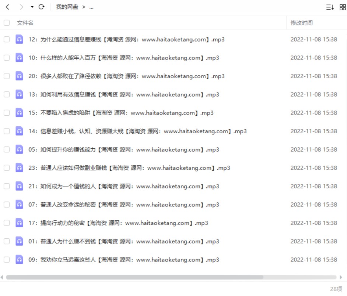The image size is (347, 296).
Task: Select file name 10：什么样的人能年入百万
Action: click(124, 58)
